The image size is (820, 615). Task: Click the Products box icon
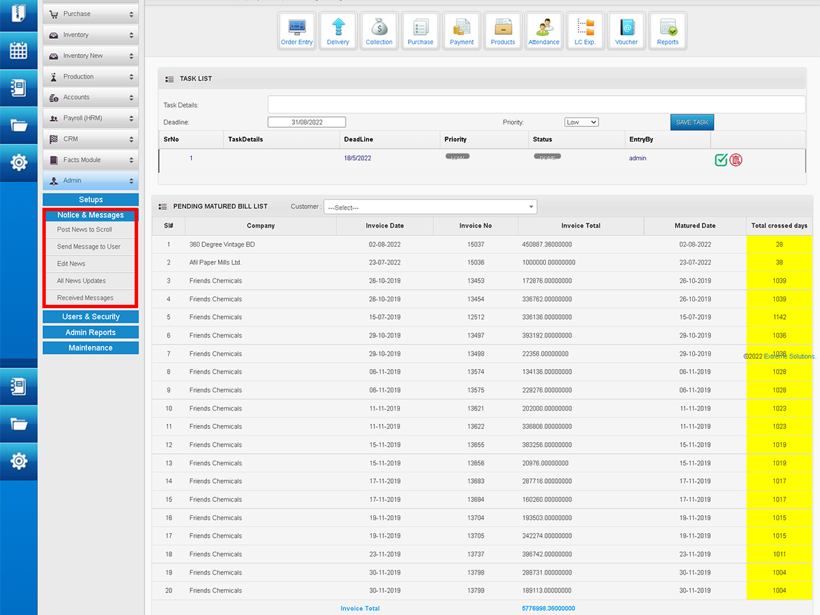pyautogui.click(x=503, y=31)
